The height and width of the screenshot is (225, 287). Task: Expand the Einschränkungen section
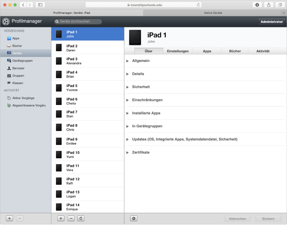click(128, 100)
